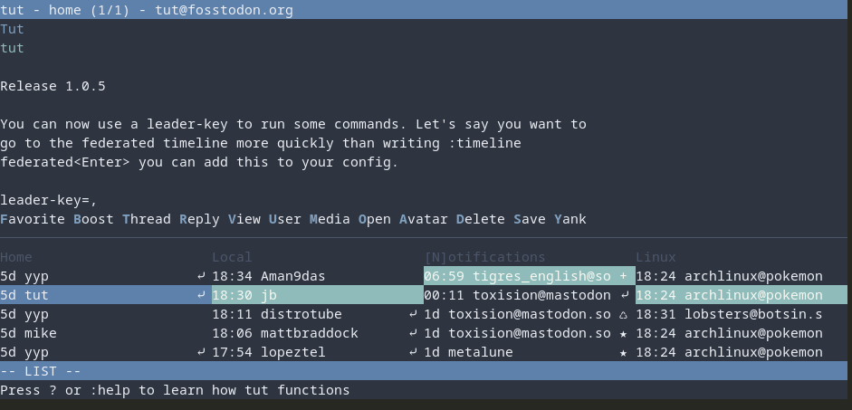The height and width of the screenshot is (410, 852).
Task: Click the follow plus icon beside tigres_english
Action: tap(623, 276)
